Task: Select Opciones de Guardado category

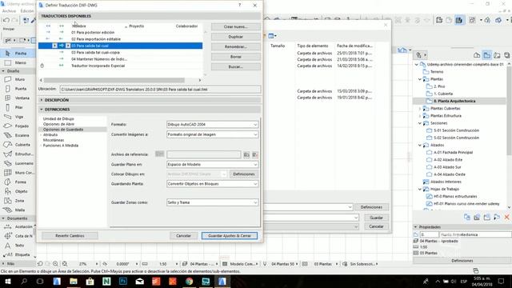Action: (x=63, y=130)
